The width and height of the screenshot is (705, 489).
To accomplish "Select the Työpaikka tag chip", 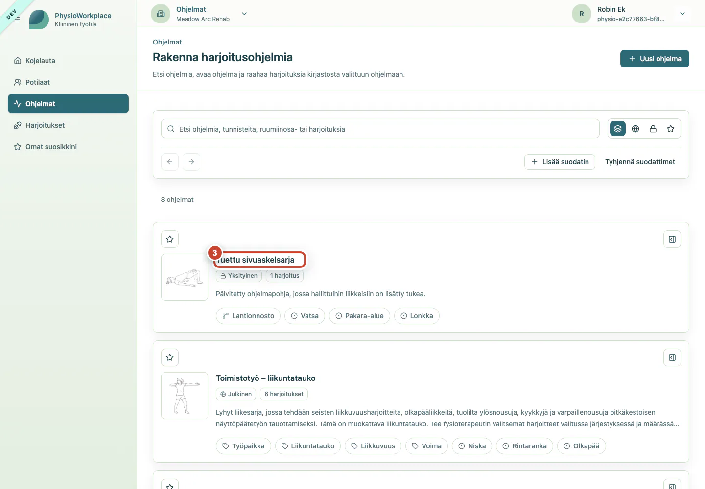I will point(243,446).
